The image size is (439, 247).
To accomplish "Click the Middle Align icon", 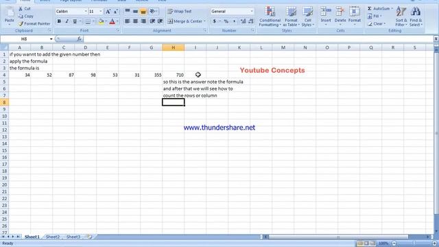I will click(135, 12).
